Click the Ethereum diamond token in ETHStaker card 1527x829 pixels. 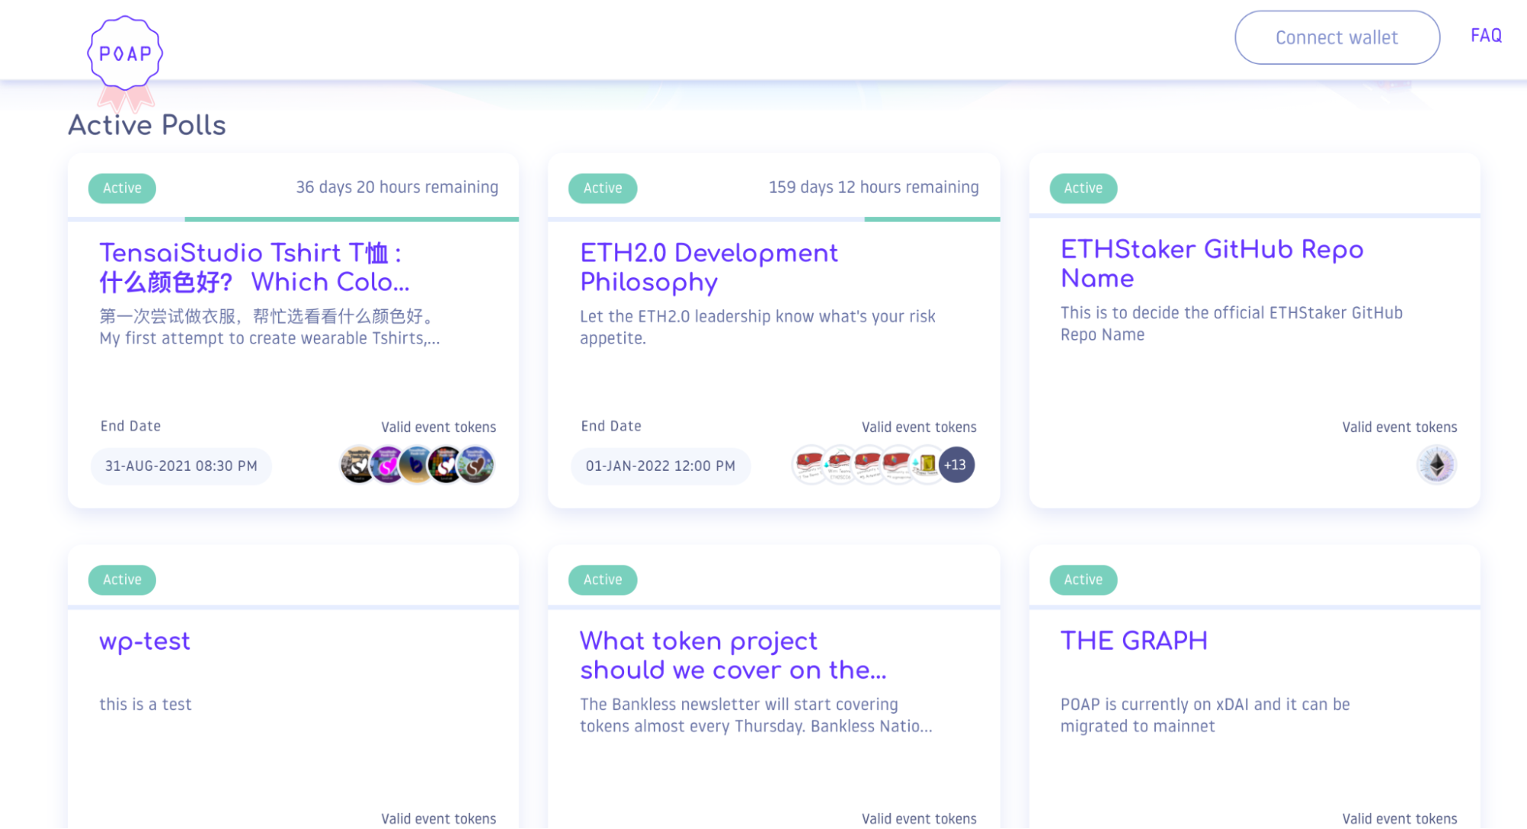coord(1436,465)
